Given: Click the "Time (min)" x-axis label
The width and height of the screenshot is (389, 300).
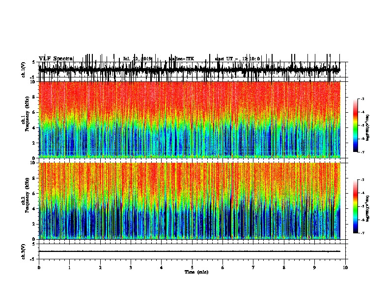Looking at the screenshot, I should tap(196, 272).
